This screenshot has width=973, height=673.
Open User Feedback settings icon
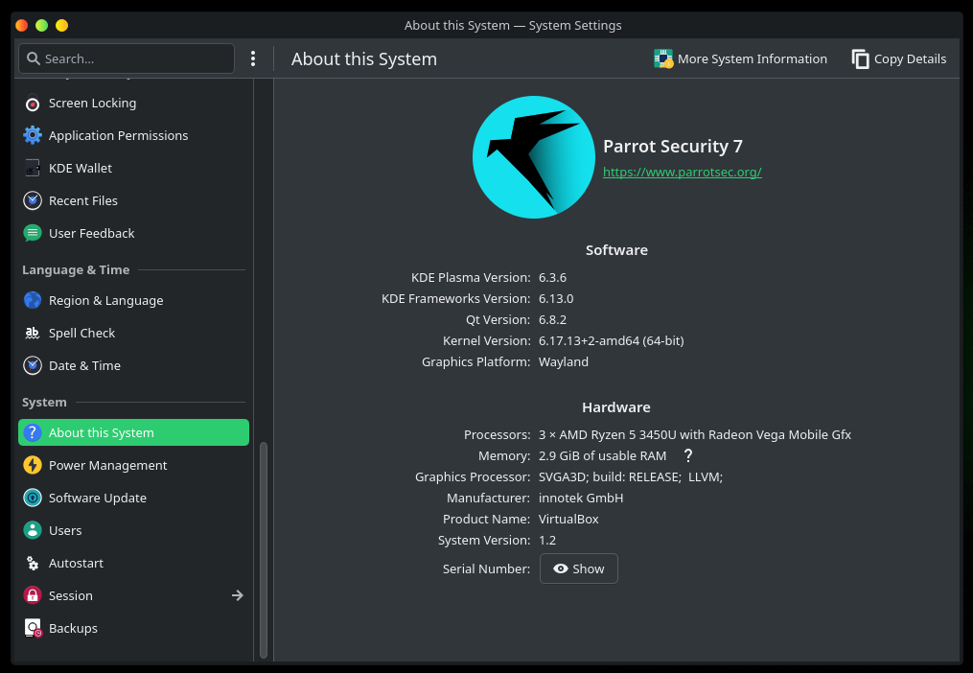pyautogui.click(x=33, y=234)
